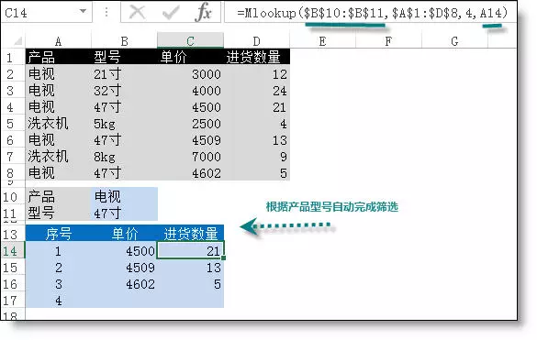Select column A header
The image size is (537, 340).
point(58,41)
